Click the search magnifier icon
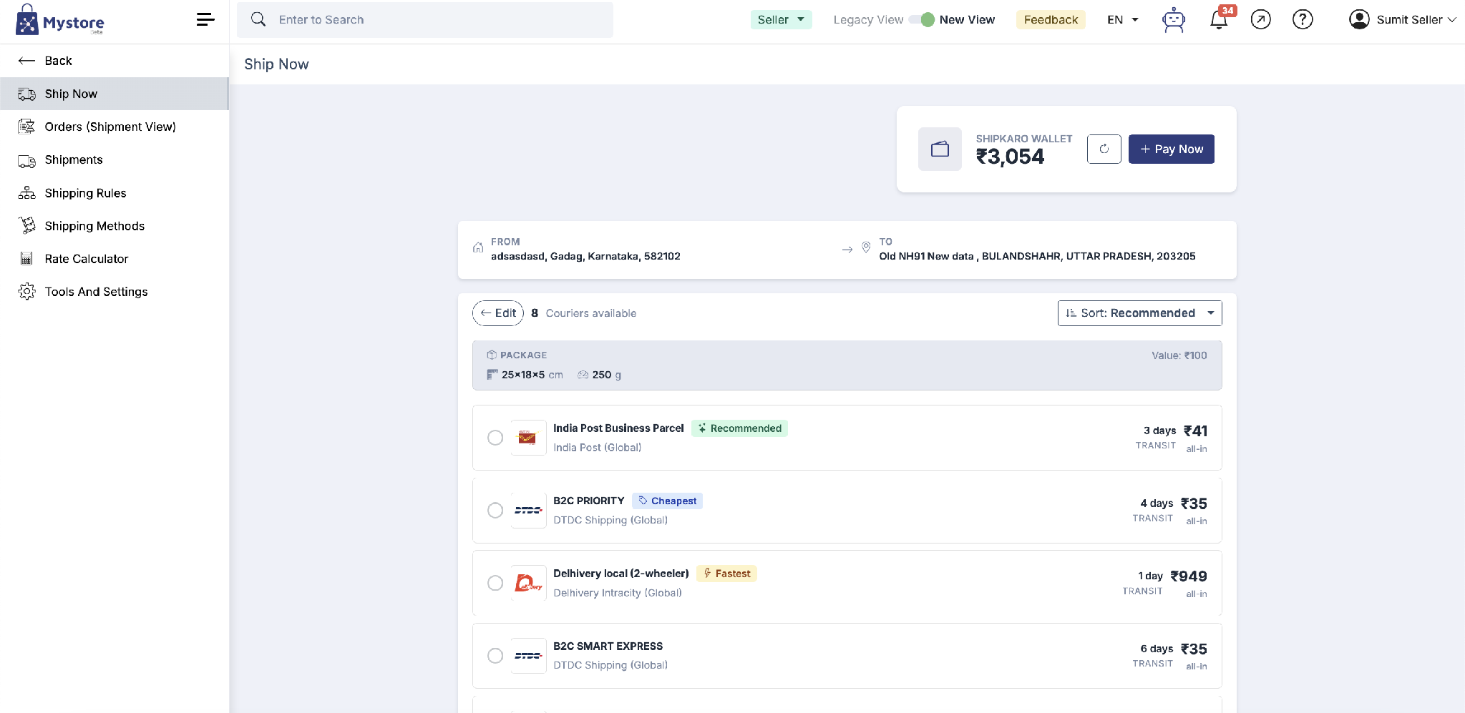The image size is (1465, 713). pos(258,19)
